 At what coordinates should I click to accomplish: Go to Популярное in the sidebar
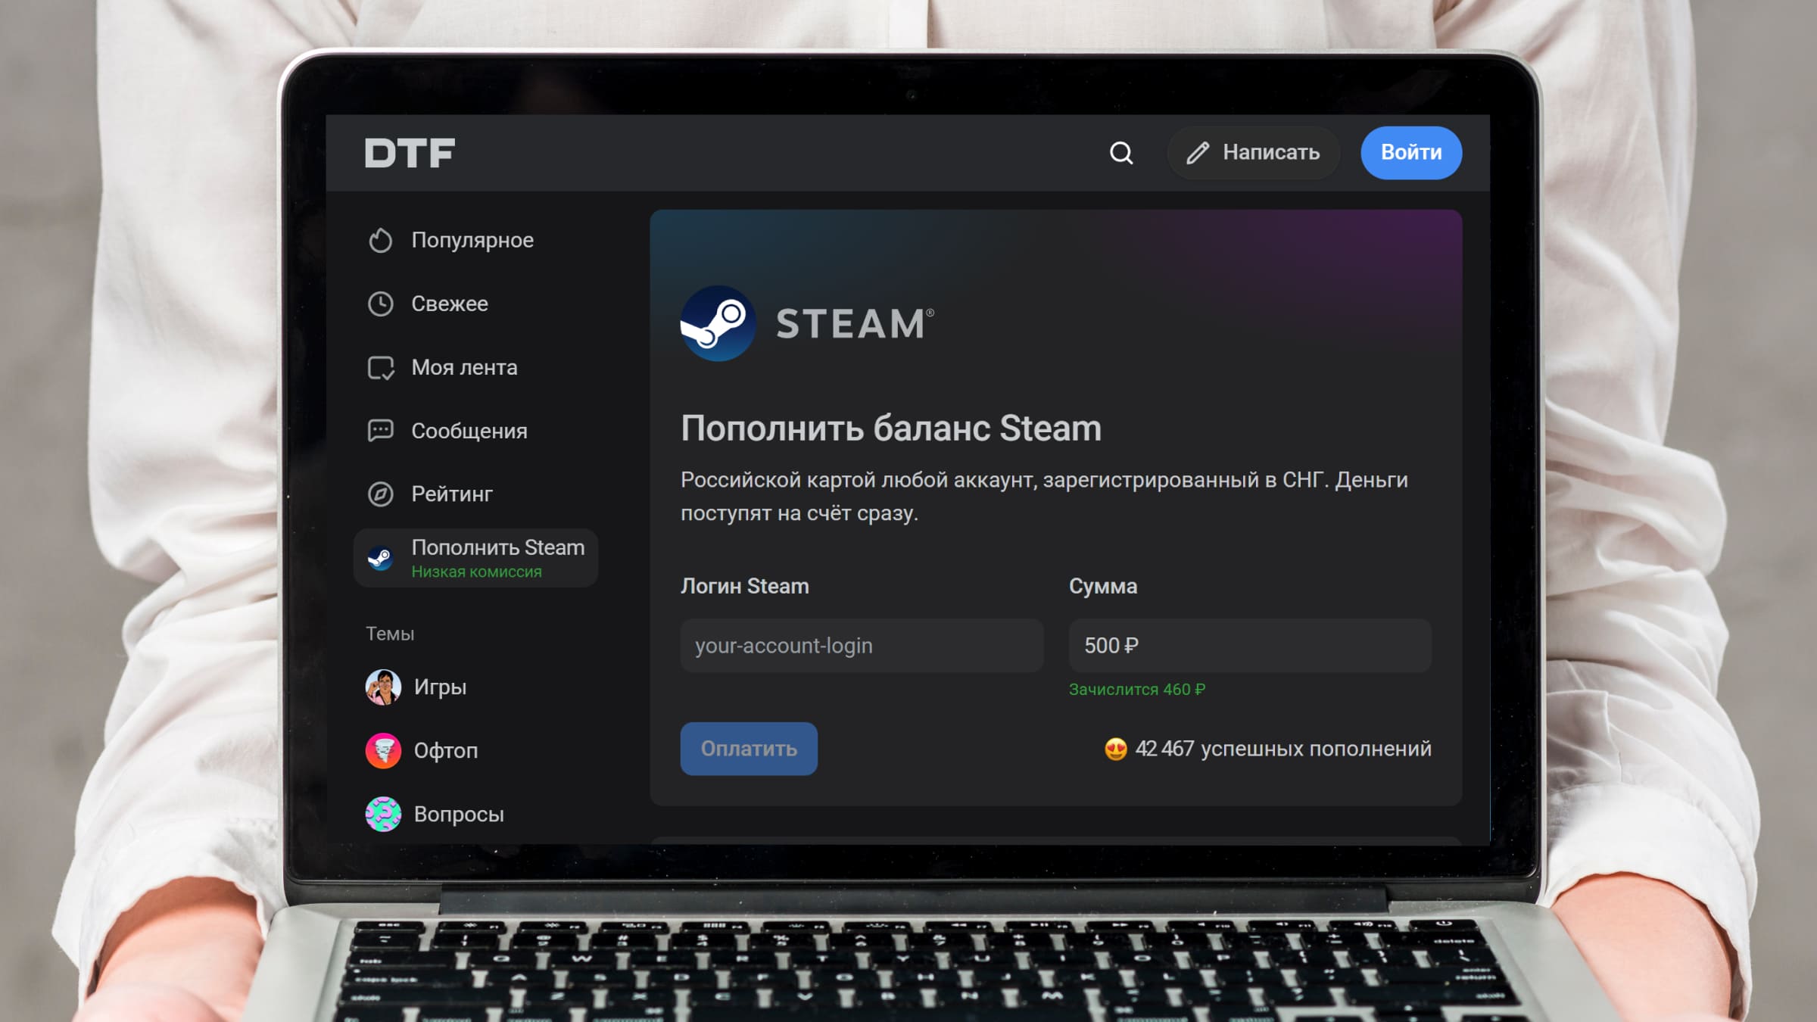pos(471,240)
